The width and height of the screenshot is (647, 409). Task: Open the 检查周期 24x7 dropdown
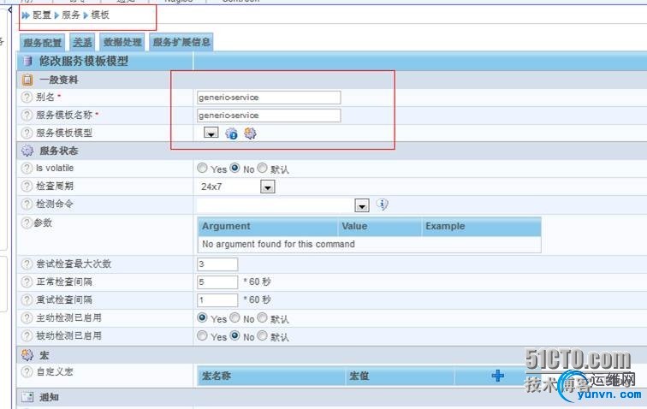point(268,187)
